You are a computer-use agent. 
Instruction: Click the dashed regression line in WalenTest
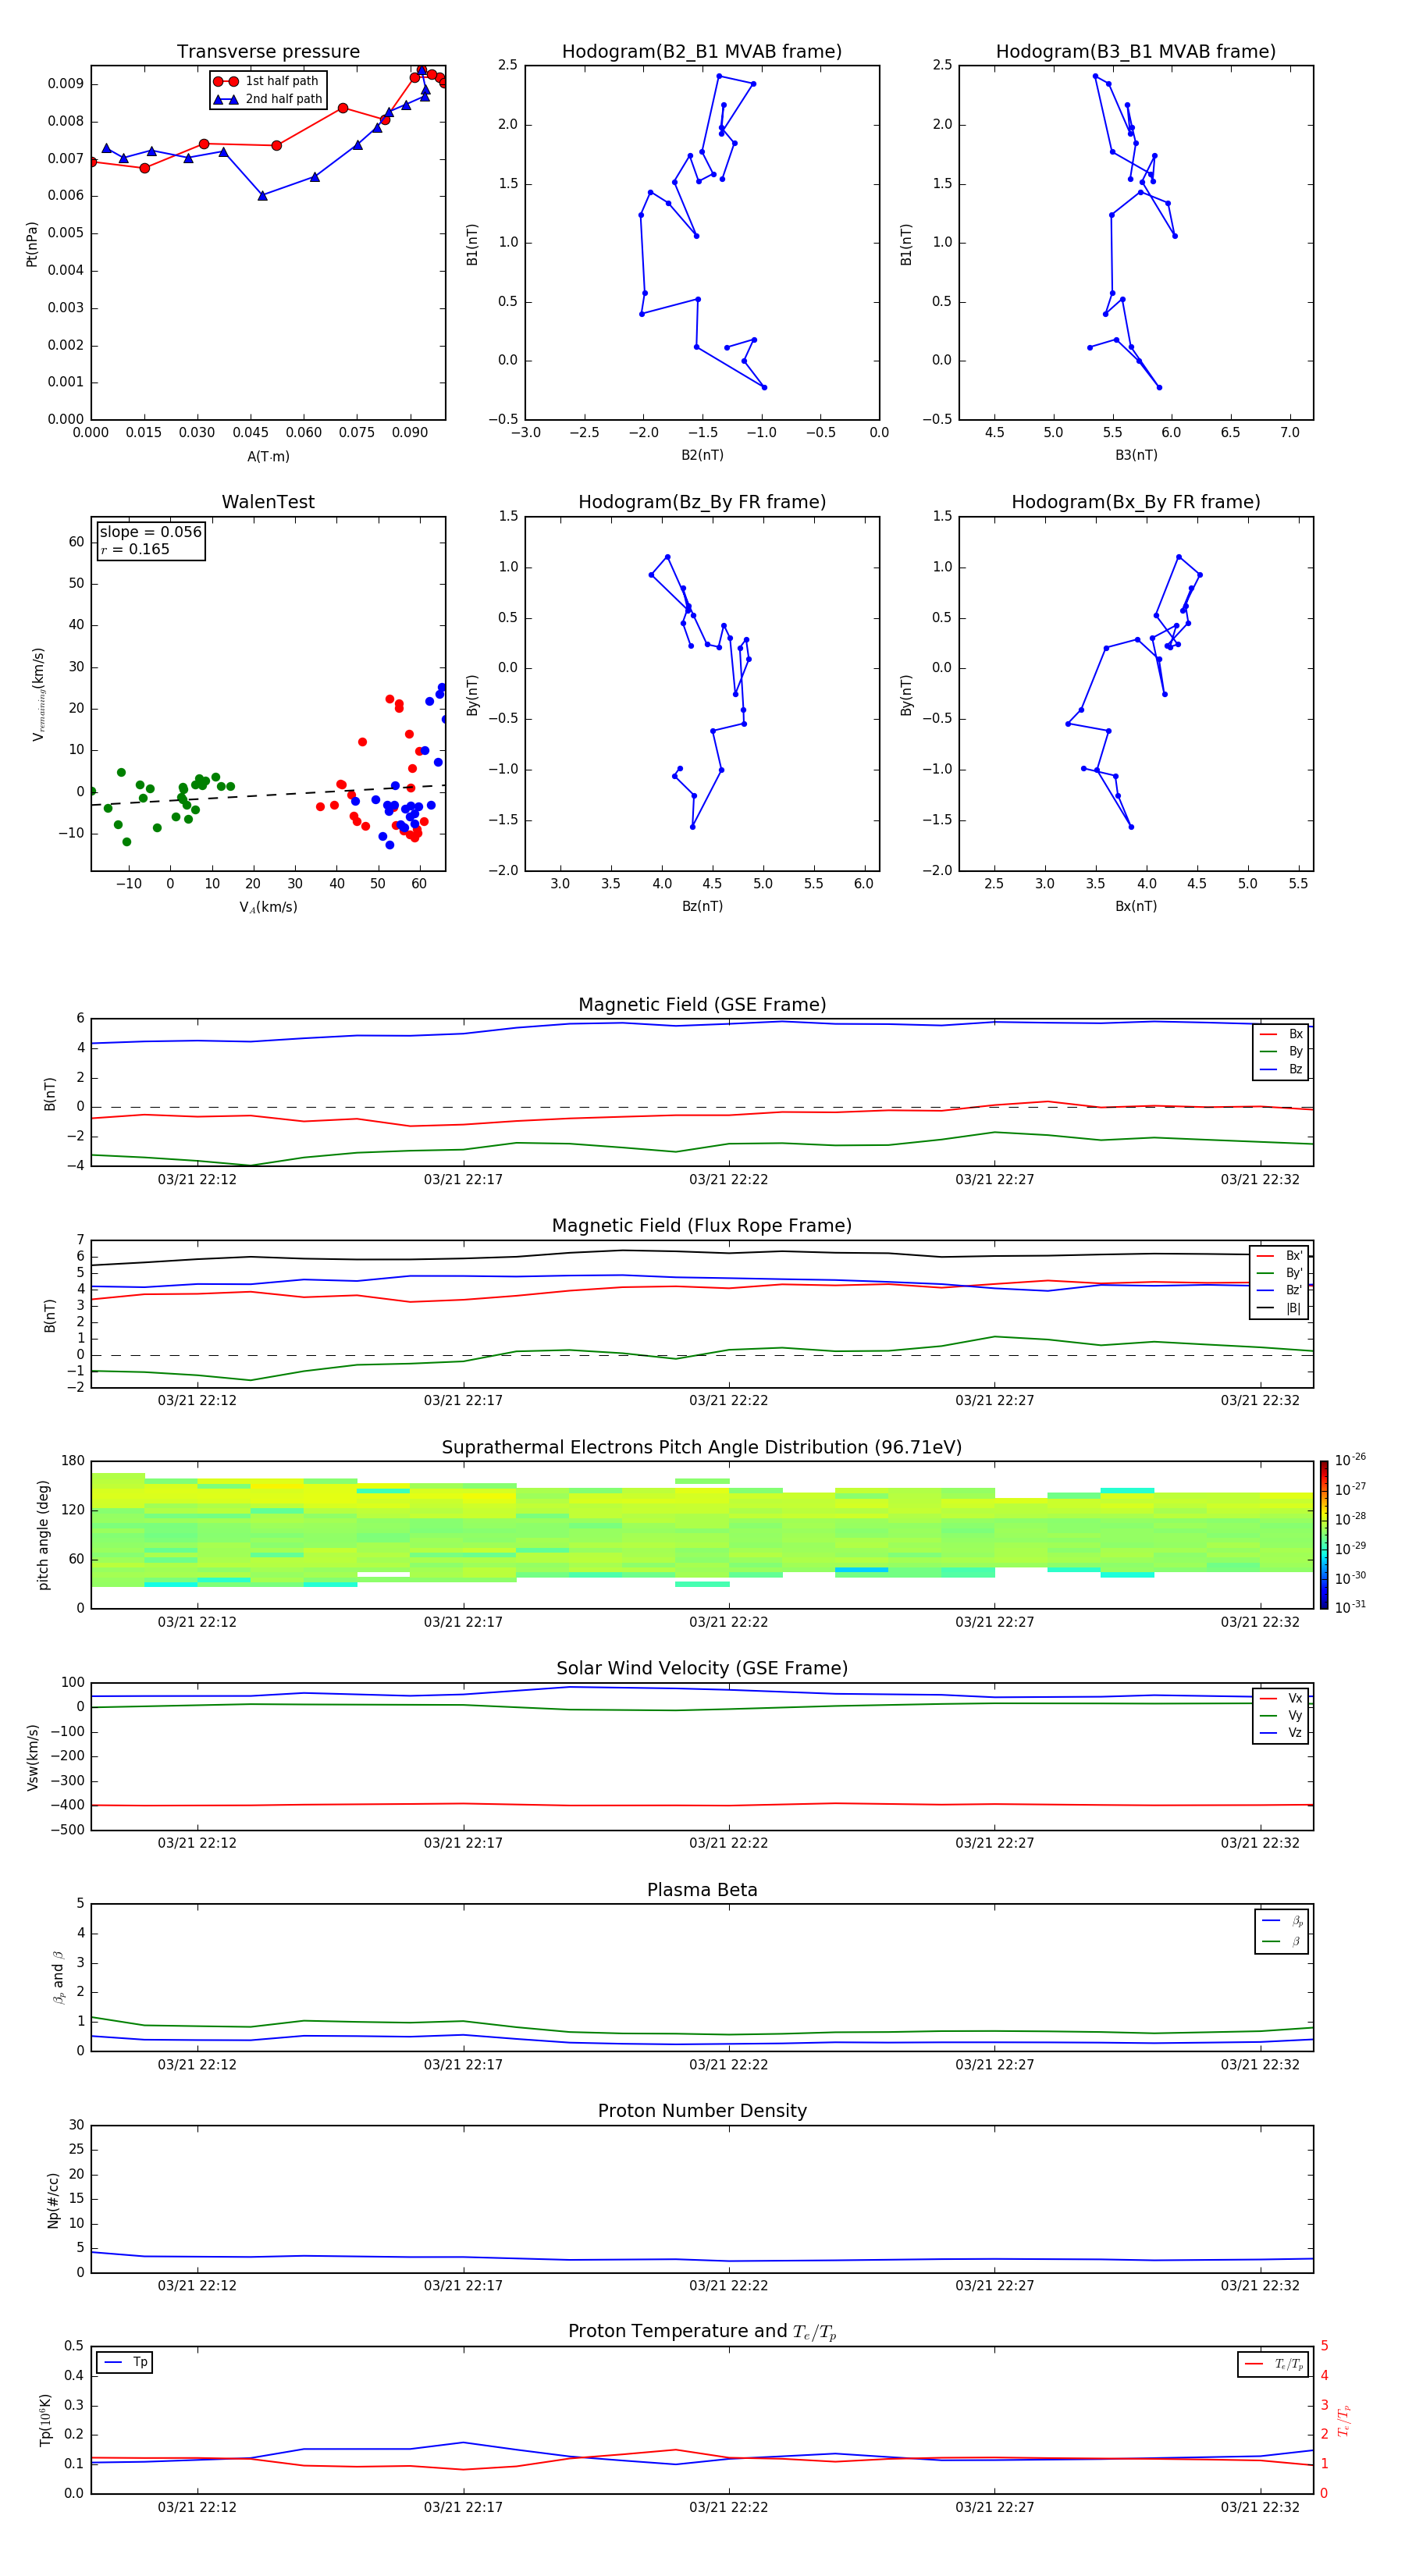pyautogui.click(x=268, y=795)
